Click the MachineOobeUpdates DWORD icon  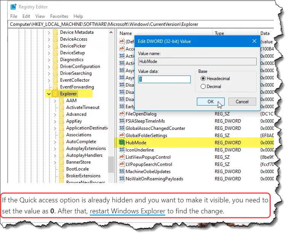coord(121,172)
